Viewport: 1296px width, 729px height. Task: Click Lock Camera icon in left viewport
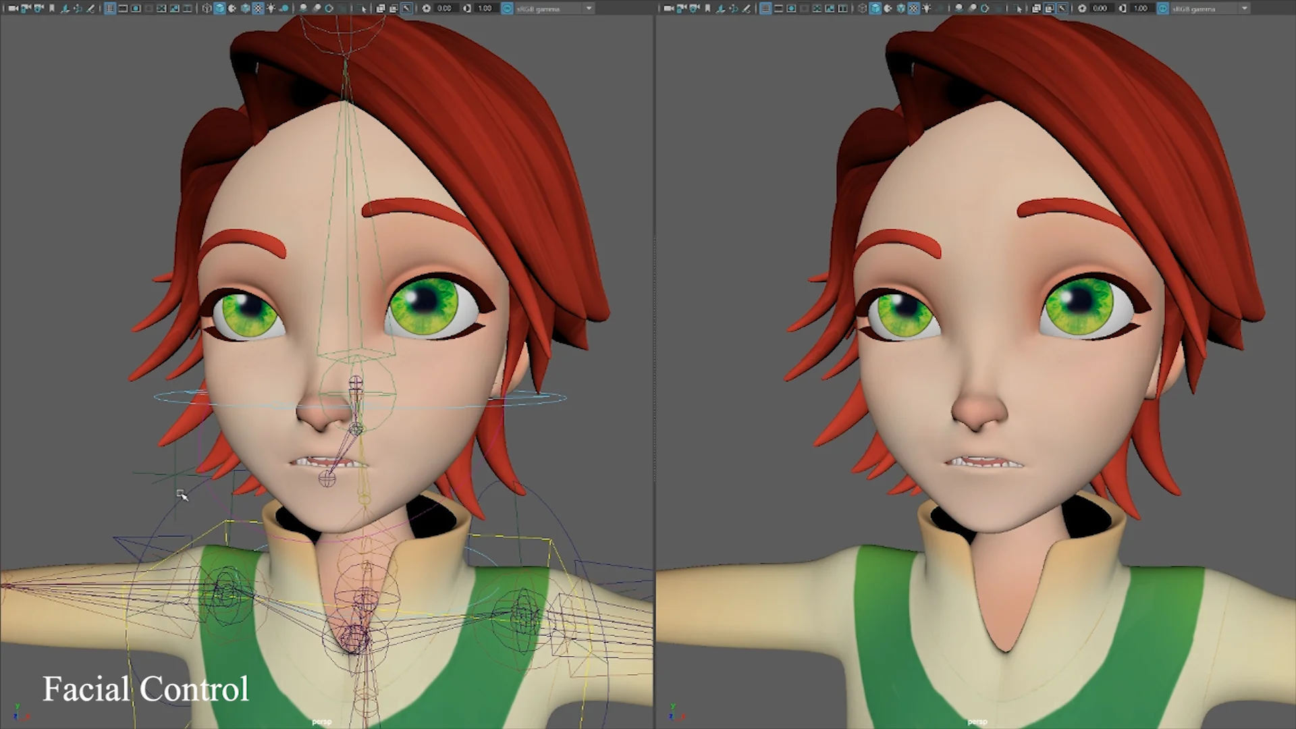coord(26,8)
